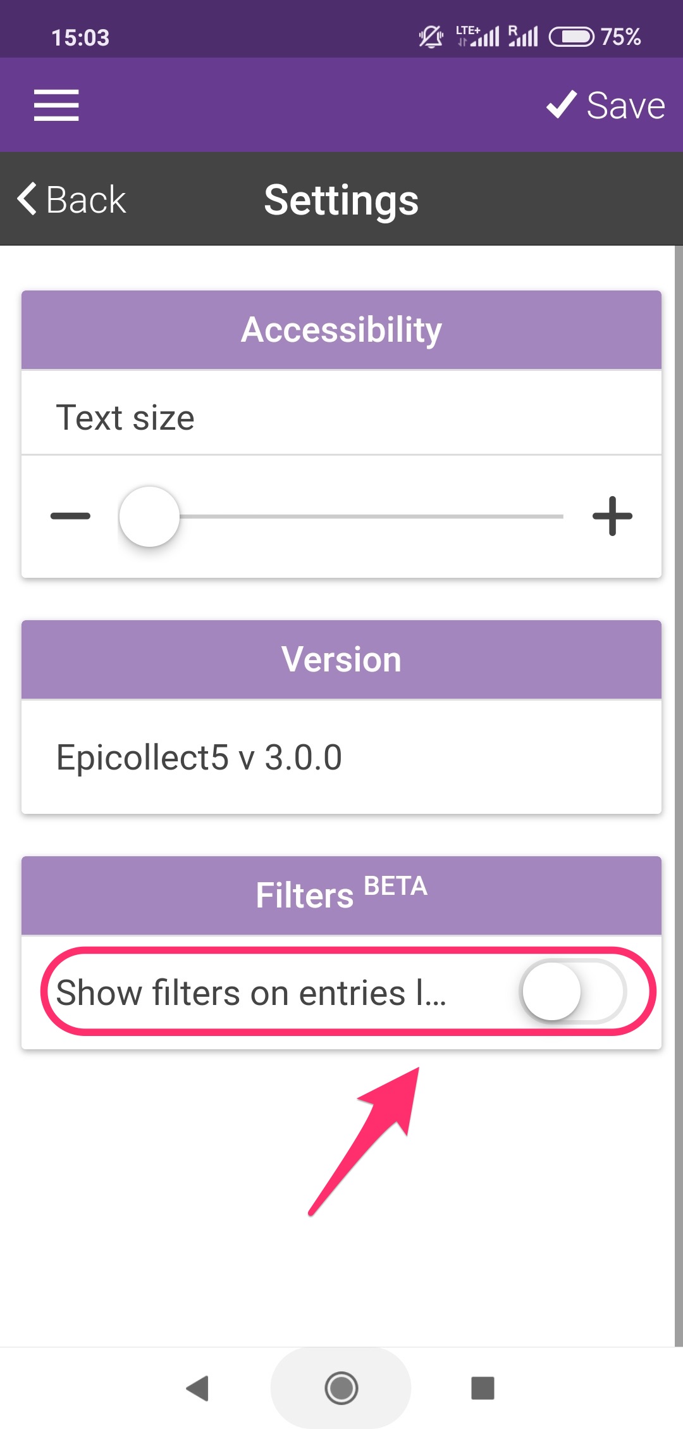
Task: Click the vertical scrollbar on right edge
Action: (679, 796)
